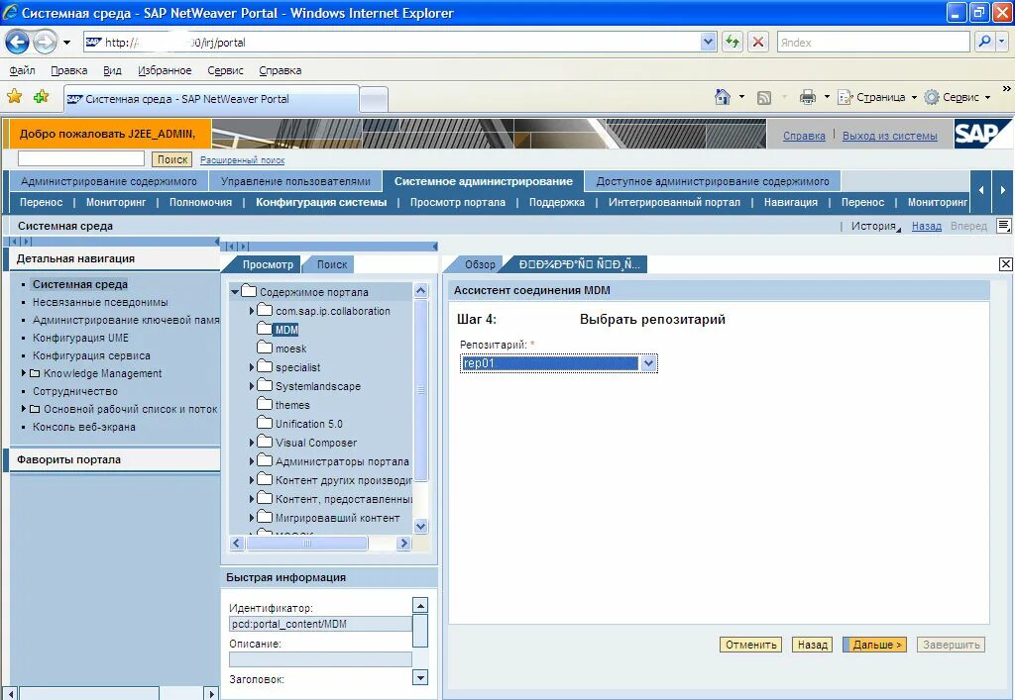Viewport: 1015px width, 700px height.
Task: Open the Избранное menu
Action: (165, 70)
